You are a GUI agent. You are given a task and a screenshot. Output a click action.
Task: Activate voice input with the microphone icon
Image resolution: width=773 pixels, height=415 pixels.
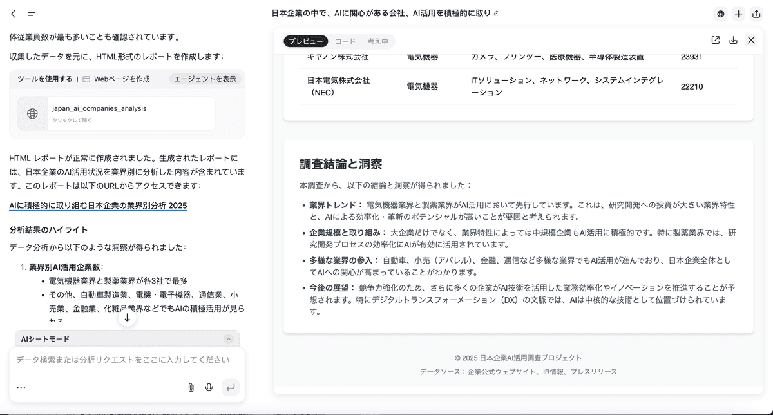tap(209, 387)
